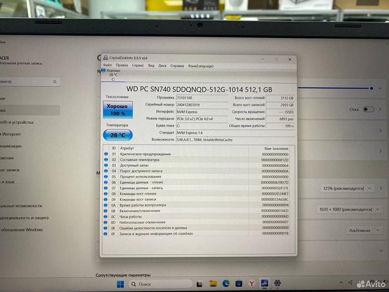Click the Поиск taskbar search box
Image resolution: width=389 pixels, height=292 pixels.
[160, 284]
